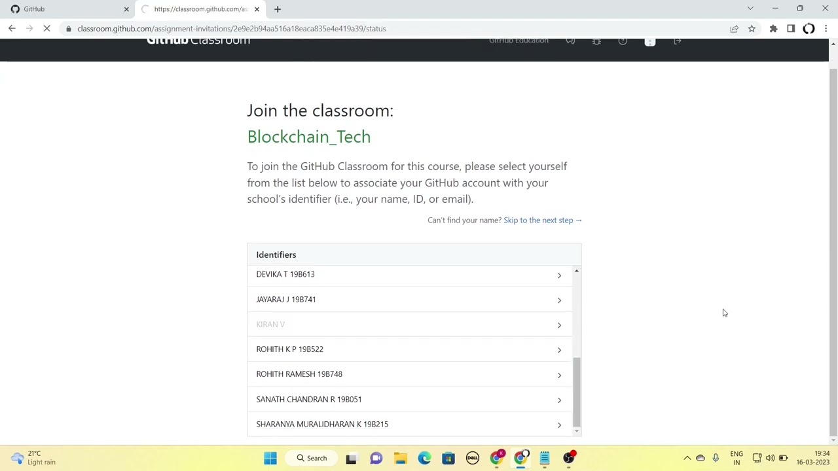Image resolution: width=838 pixels, height=471 pixels.
Task: Click the chevron on KIRAN V row
Action: click(559, 325)
